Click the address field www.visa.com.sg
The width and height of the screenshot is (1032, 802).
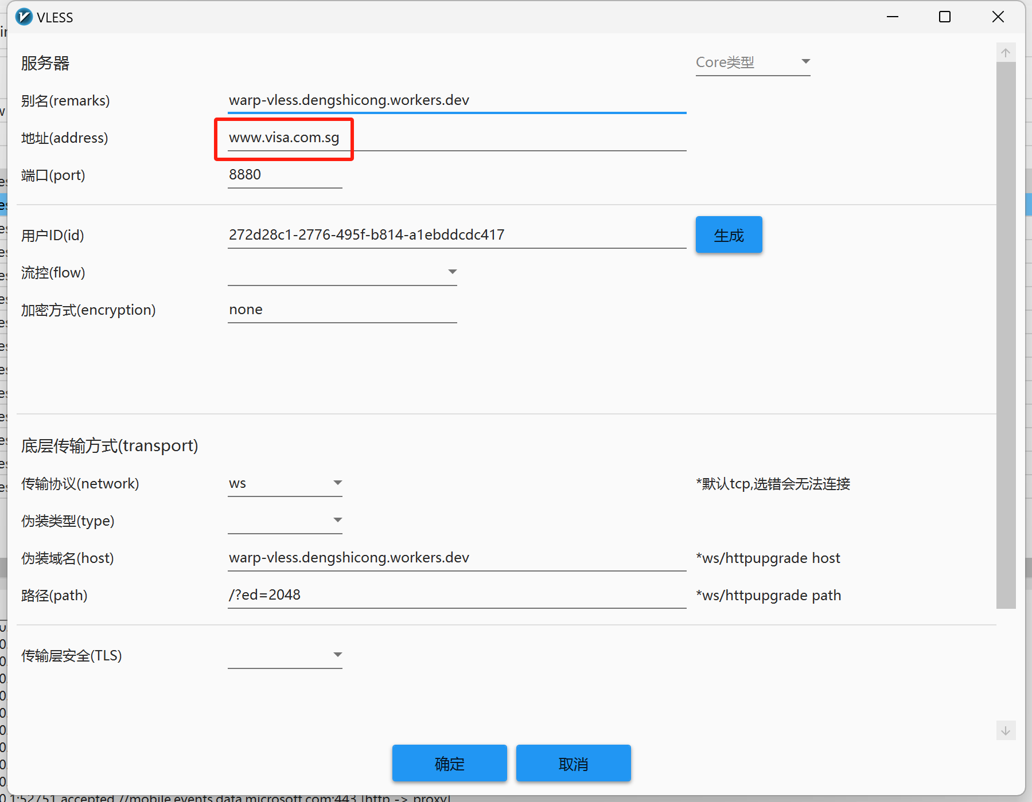(456, 138)
